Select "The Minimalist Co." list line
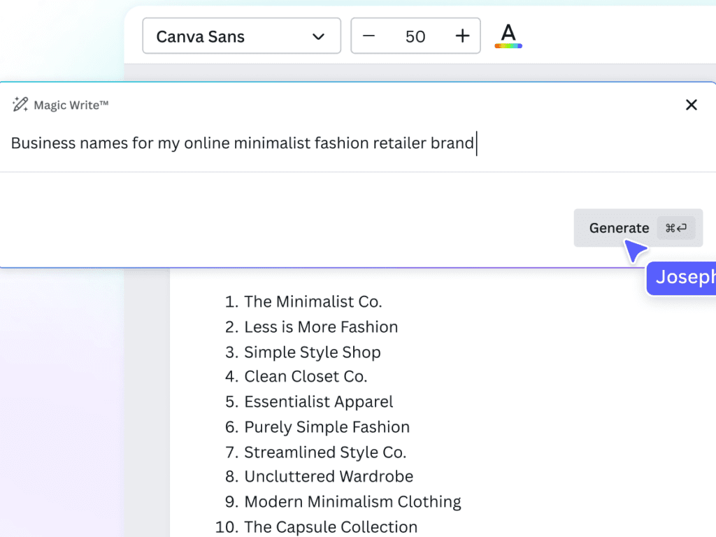The image size is (716, 537). coord(313,302)
